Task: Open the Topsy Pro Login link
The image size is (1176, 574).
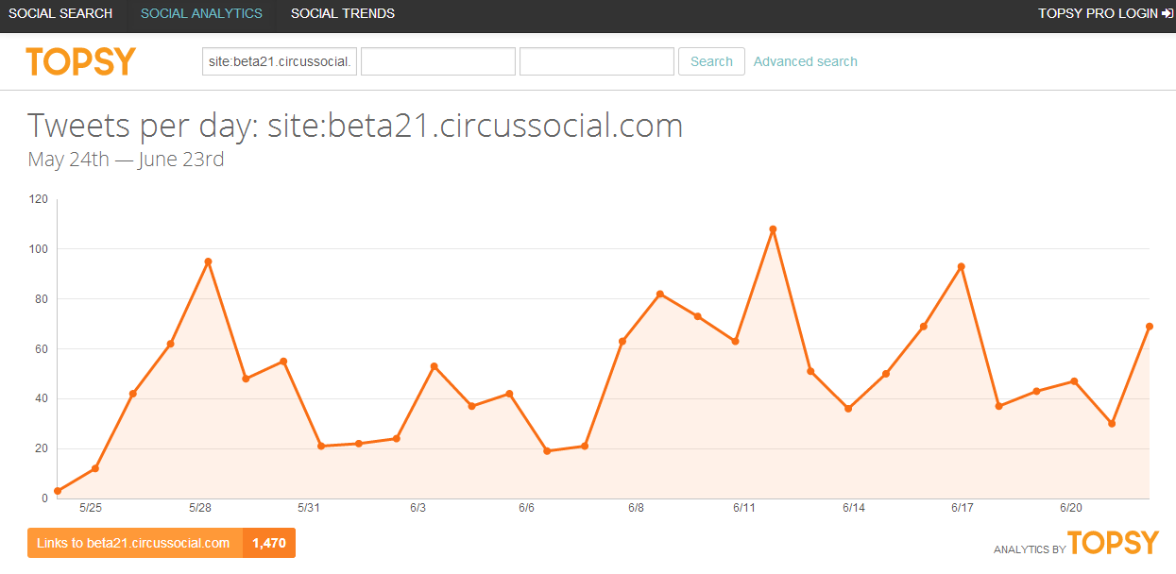Action: coord(1097,13)
